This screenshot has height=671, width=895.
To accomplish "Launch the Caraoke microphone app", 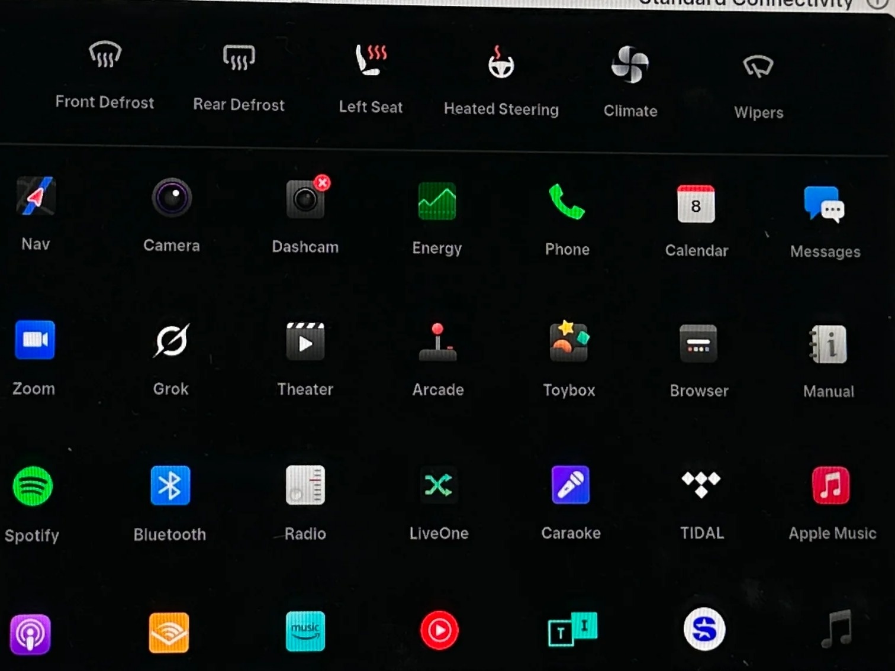I will coord(571,485).
